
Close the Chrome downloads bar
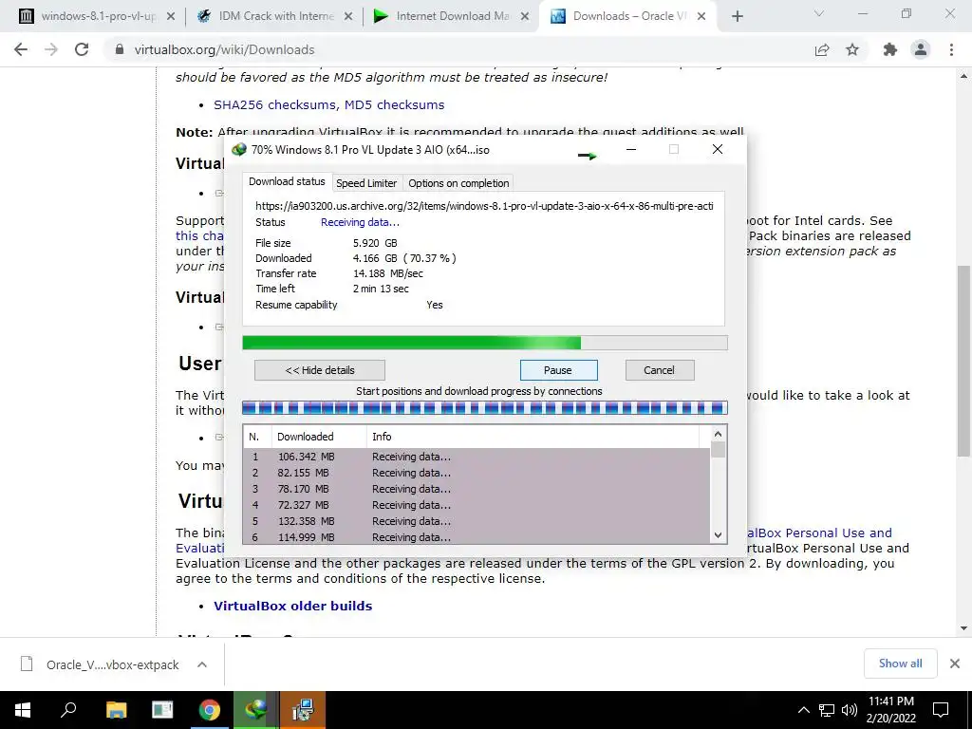(x=955, y=664)
